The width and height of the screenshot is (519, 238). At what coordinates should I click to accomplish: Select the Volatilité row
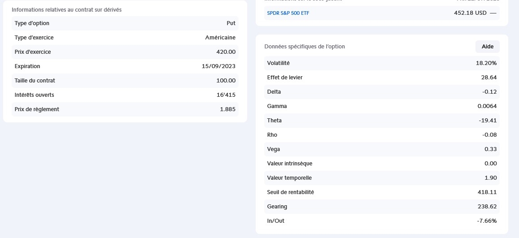coord(382,63)
